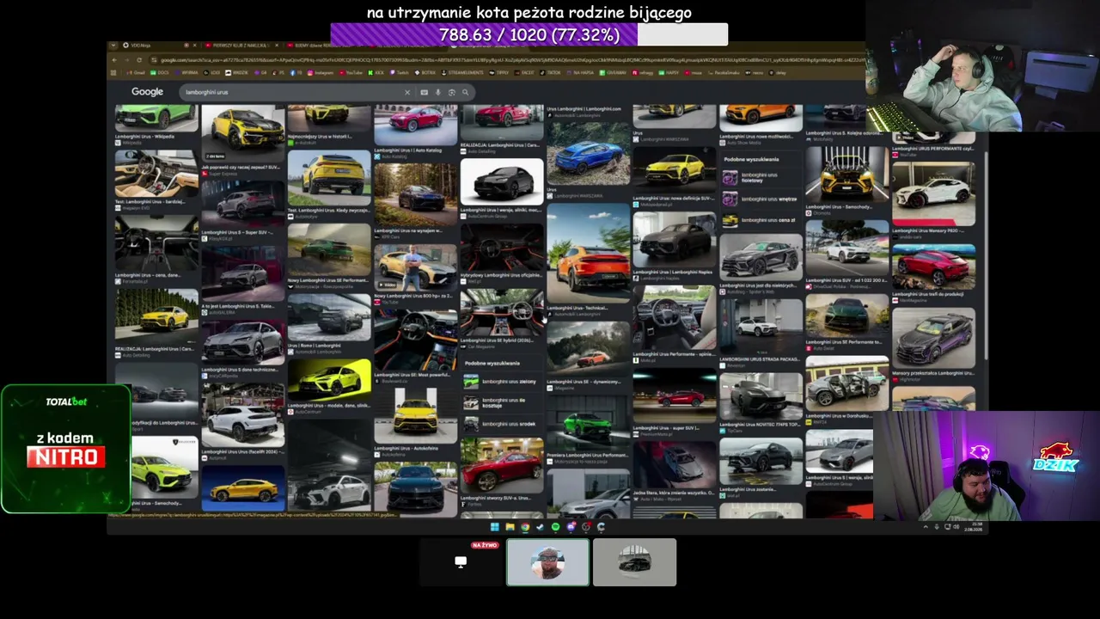Open the man standing by yellow Urus image
This screenshot has height=619, width=1100.
point(416,267)
